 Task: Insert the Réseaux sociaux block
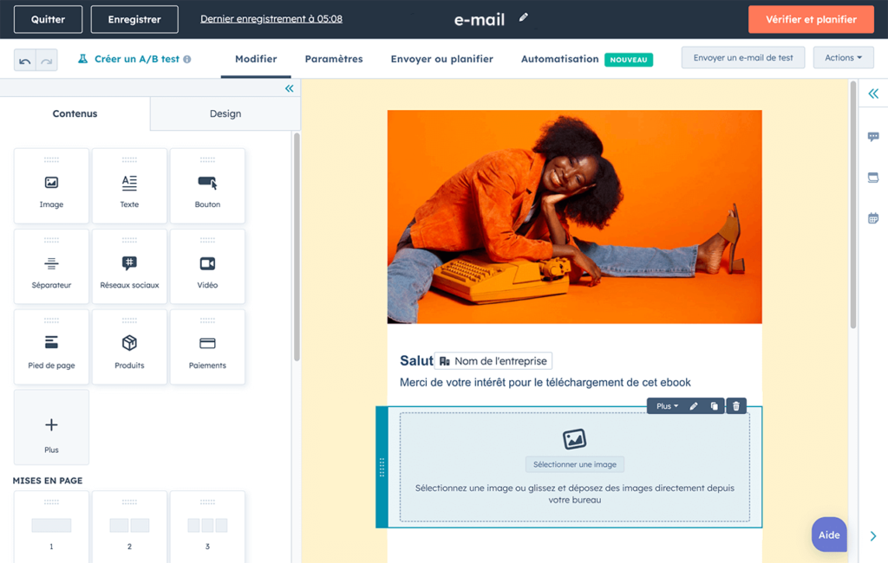point(129,266)
